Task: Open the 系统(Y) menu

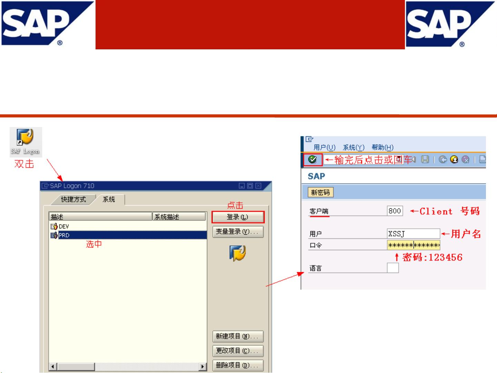Action: 354,148
